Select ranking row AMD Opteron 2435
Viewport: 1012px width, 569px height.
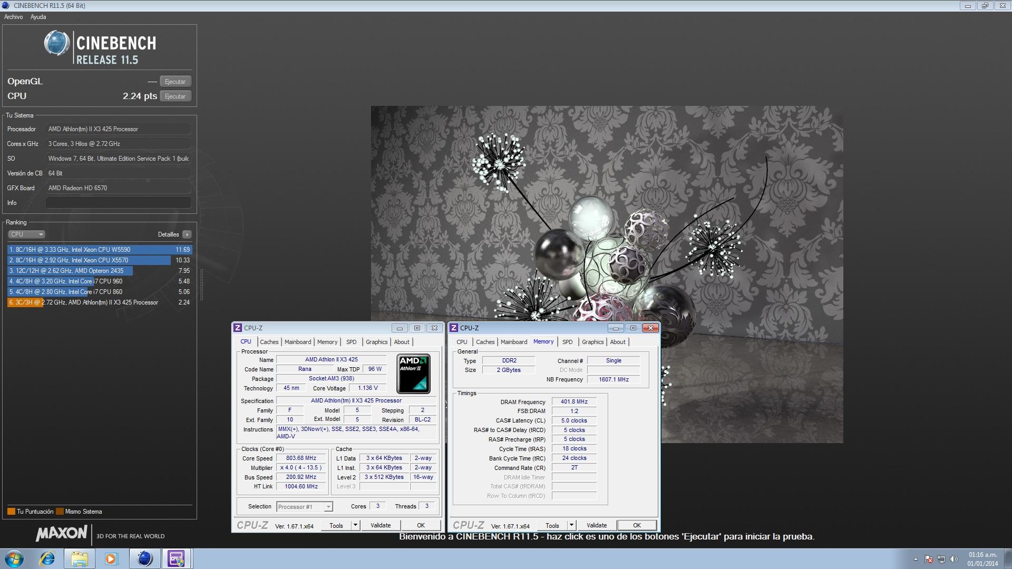coord(100,271)
